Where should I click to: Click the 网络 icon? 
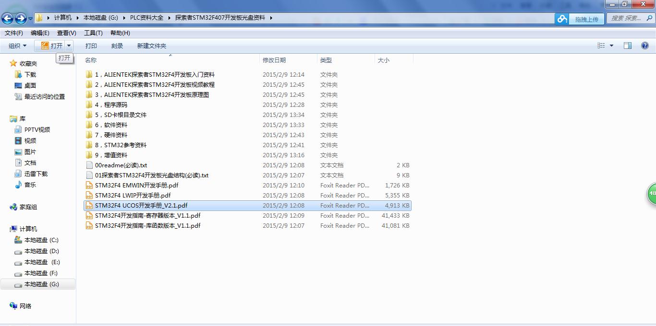tap(13, 306)
